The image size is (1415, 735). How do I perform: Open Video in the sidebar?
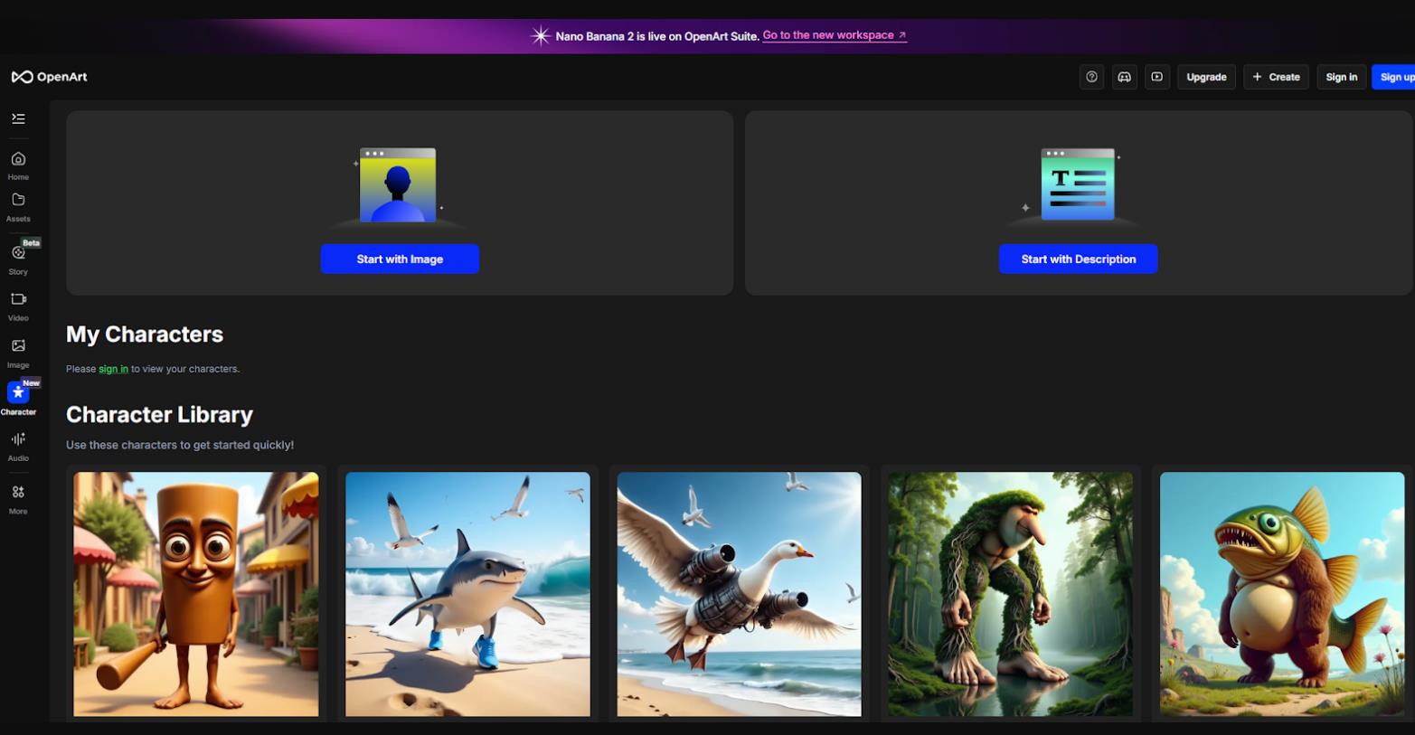tap(18, 307)
